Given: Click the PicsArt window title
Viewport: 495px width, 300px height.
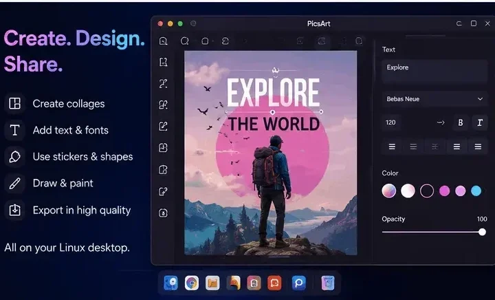Looking at the screenshot, I should click(319, 23).
